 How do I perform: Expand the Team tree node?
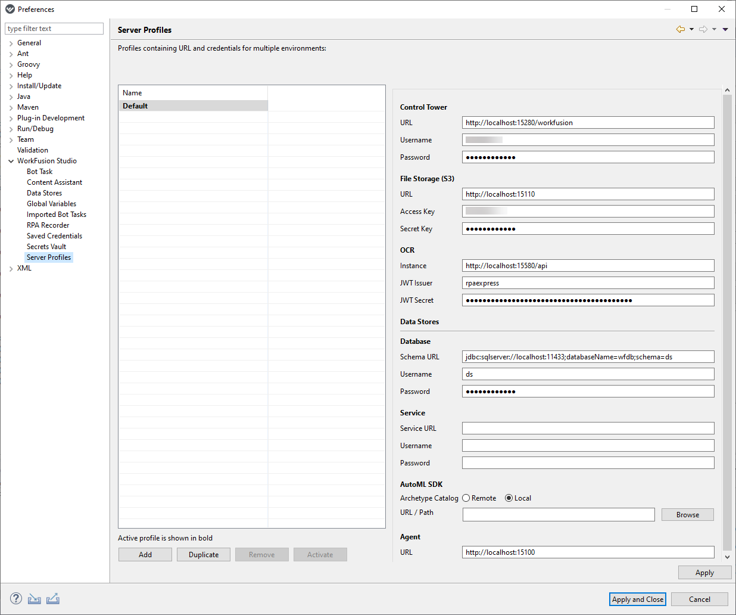[11, 140]
